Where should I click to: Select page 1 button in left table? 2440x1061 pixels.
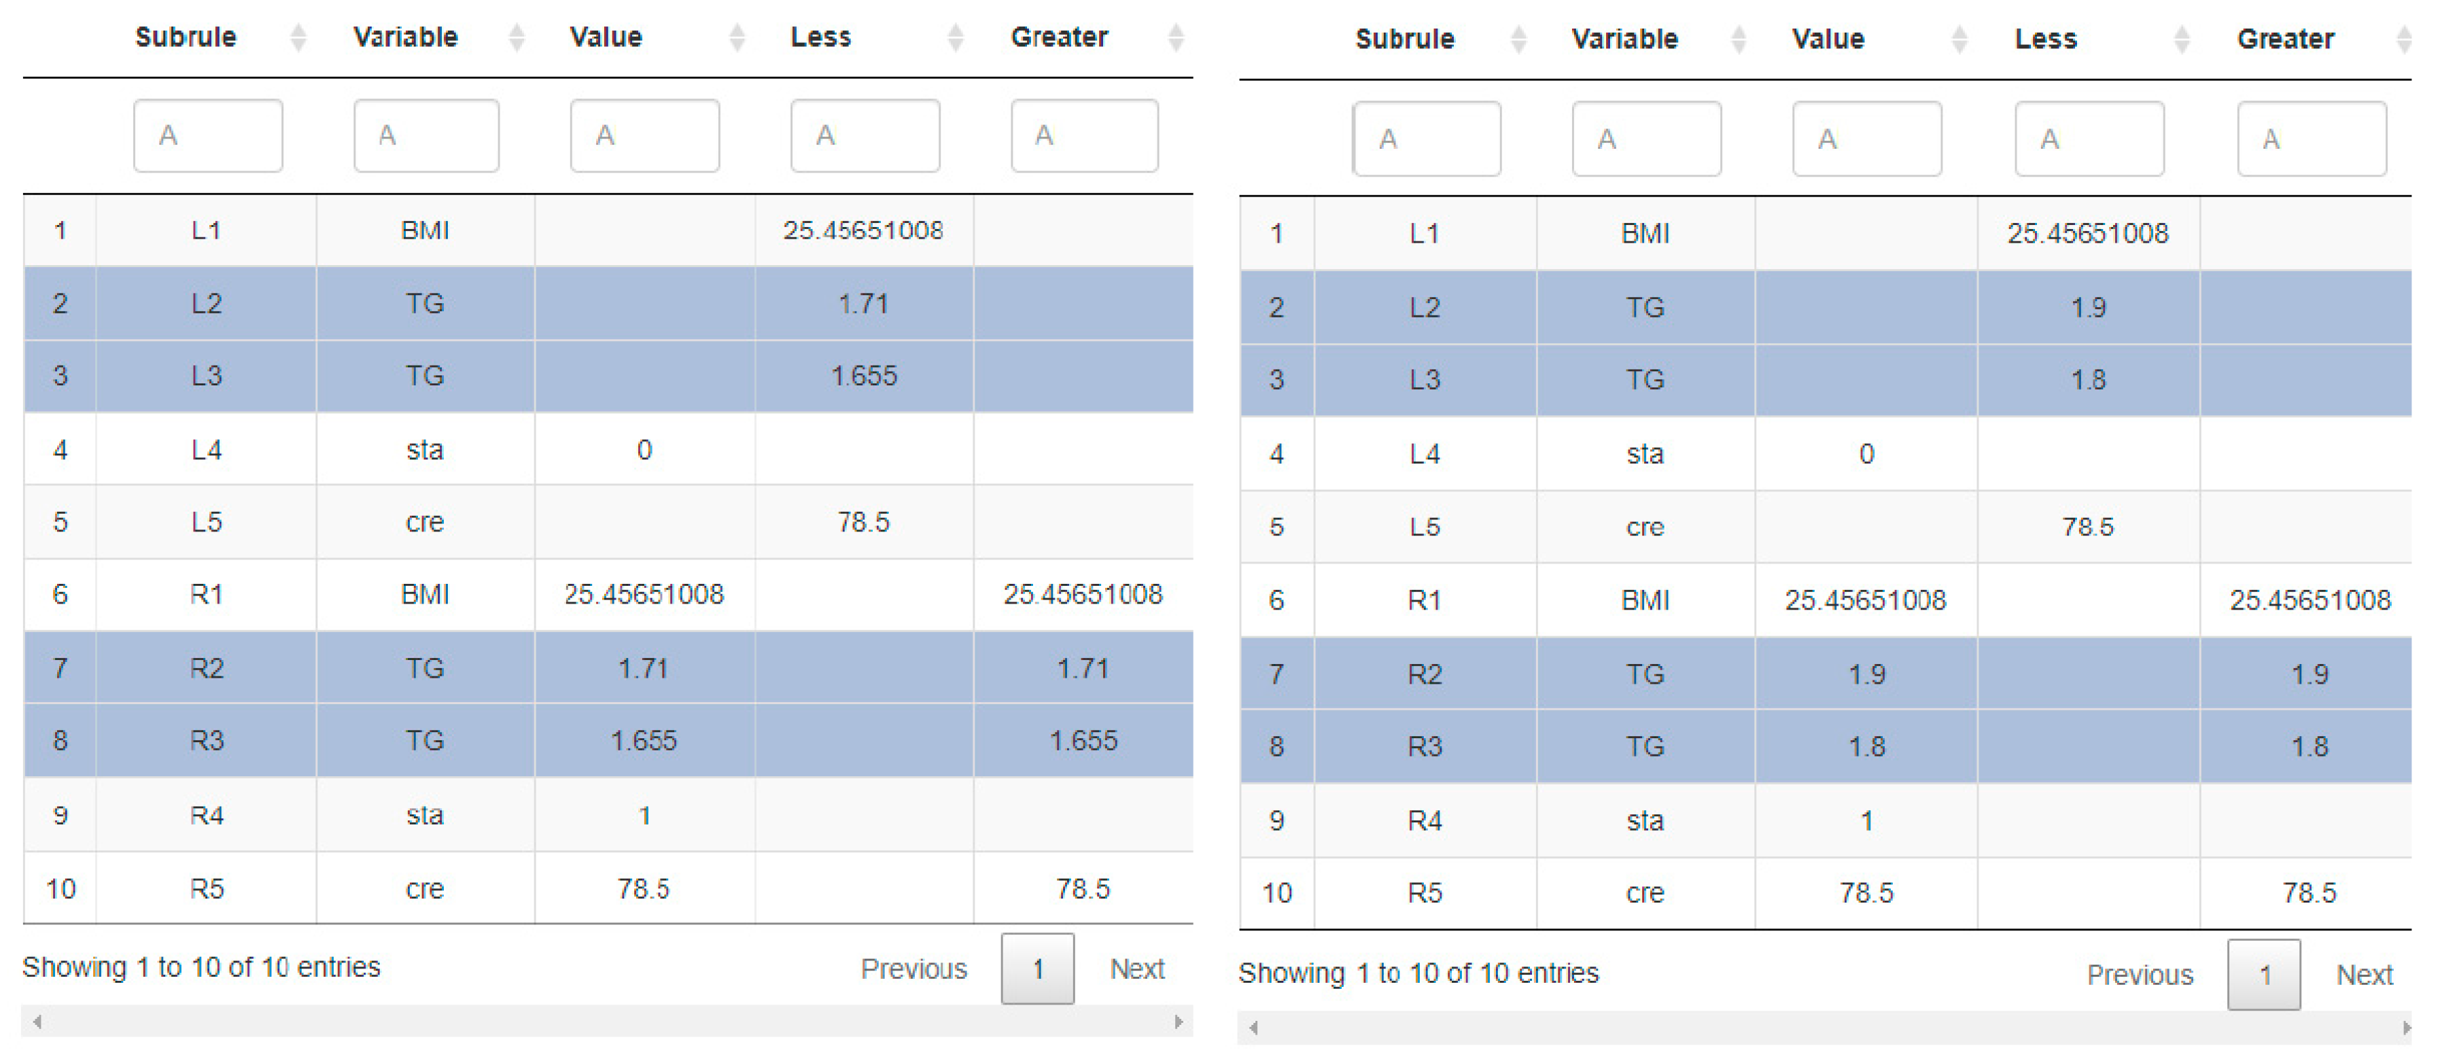tap(1037, 968)
